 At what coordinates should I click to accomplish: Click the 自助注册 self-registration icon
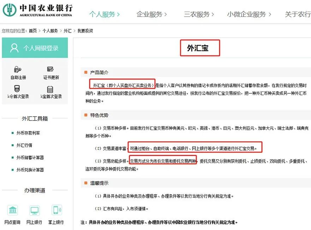17,70
